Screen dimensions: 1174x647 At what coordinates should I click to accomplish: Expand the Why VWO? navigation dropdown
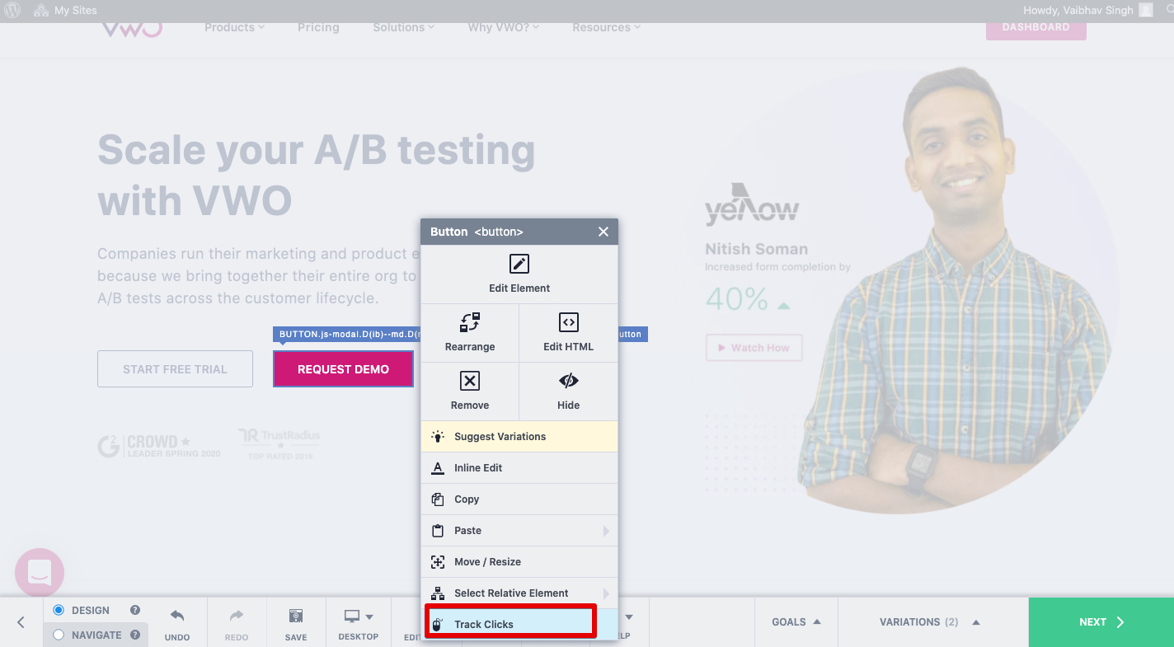(503, 27)
